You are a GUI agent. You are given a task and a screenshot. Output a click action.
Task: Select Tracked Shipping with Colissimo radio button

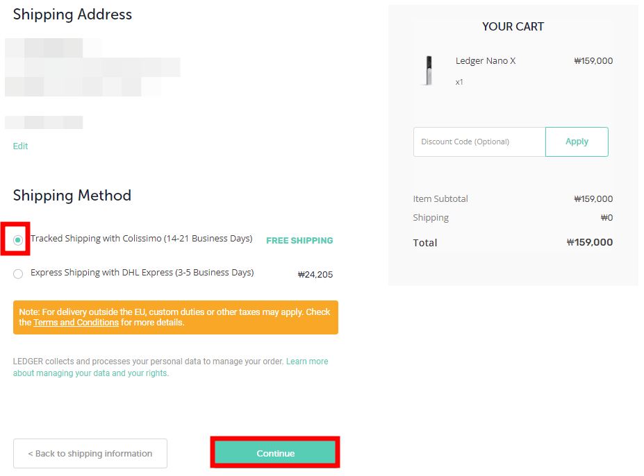17,240
